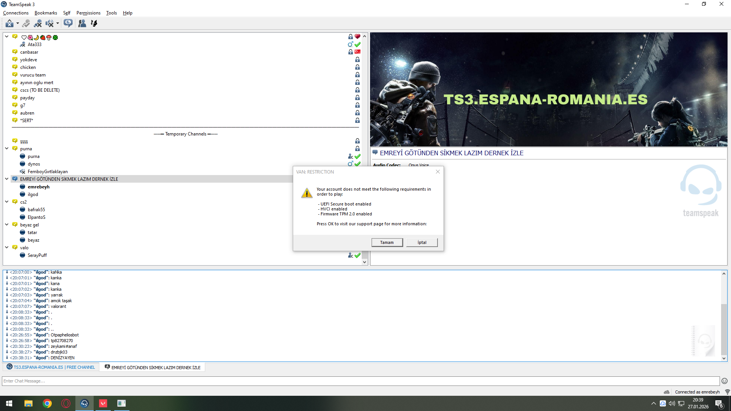The image size is (731, 411).
Task: Click the Turkish flag icon on canbasar
Action: click(358, 52)
